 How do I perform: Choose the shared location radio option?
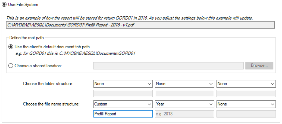point(11,66)
